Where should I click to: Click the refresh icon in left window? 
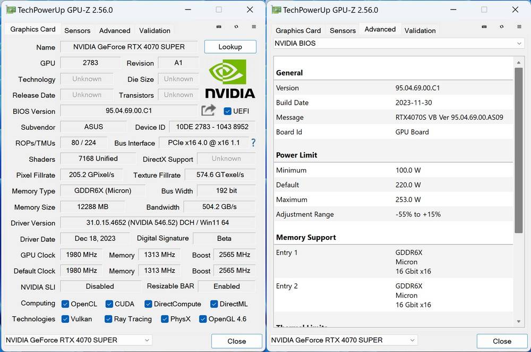click(236, 27)
